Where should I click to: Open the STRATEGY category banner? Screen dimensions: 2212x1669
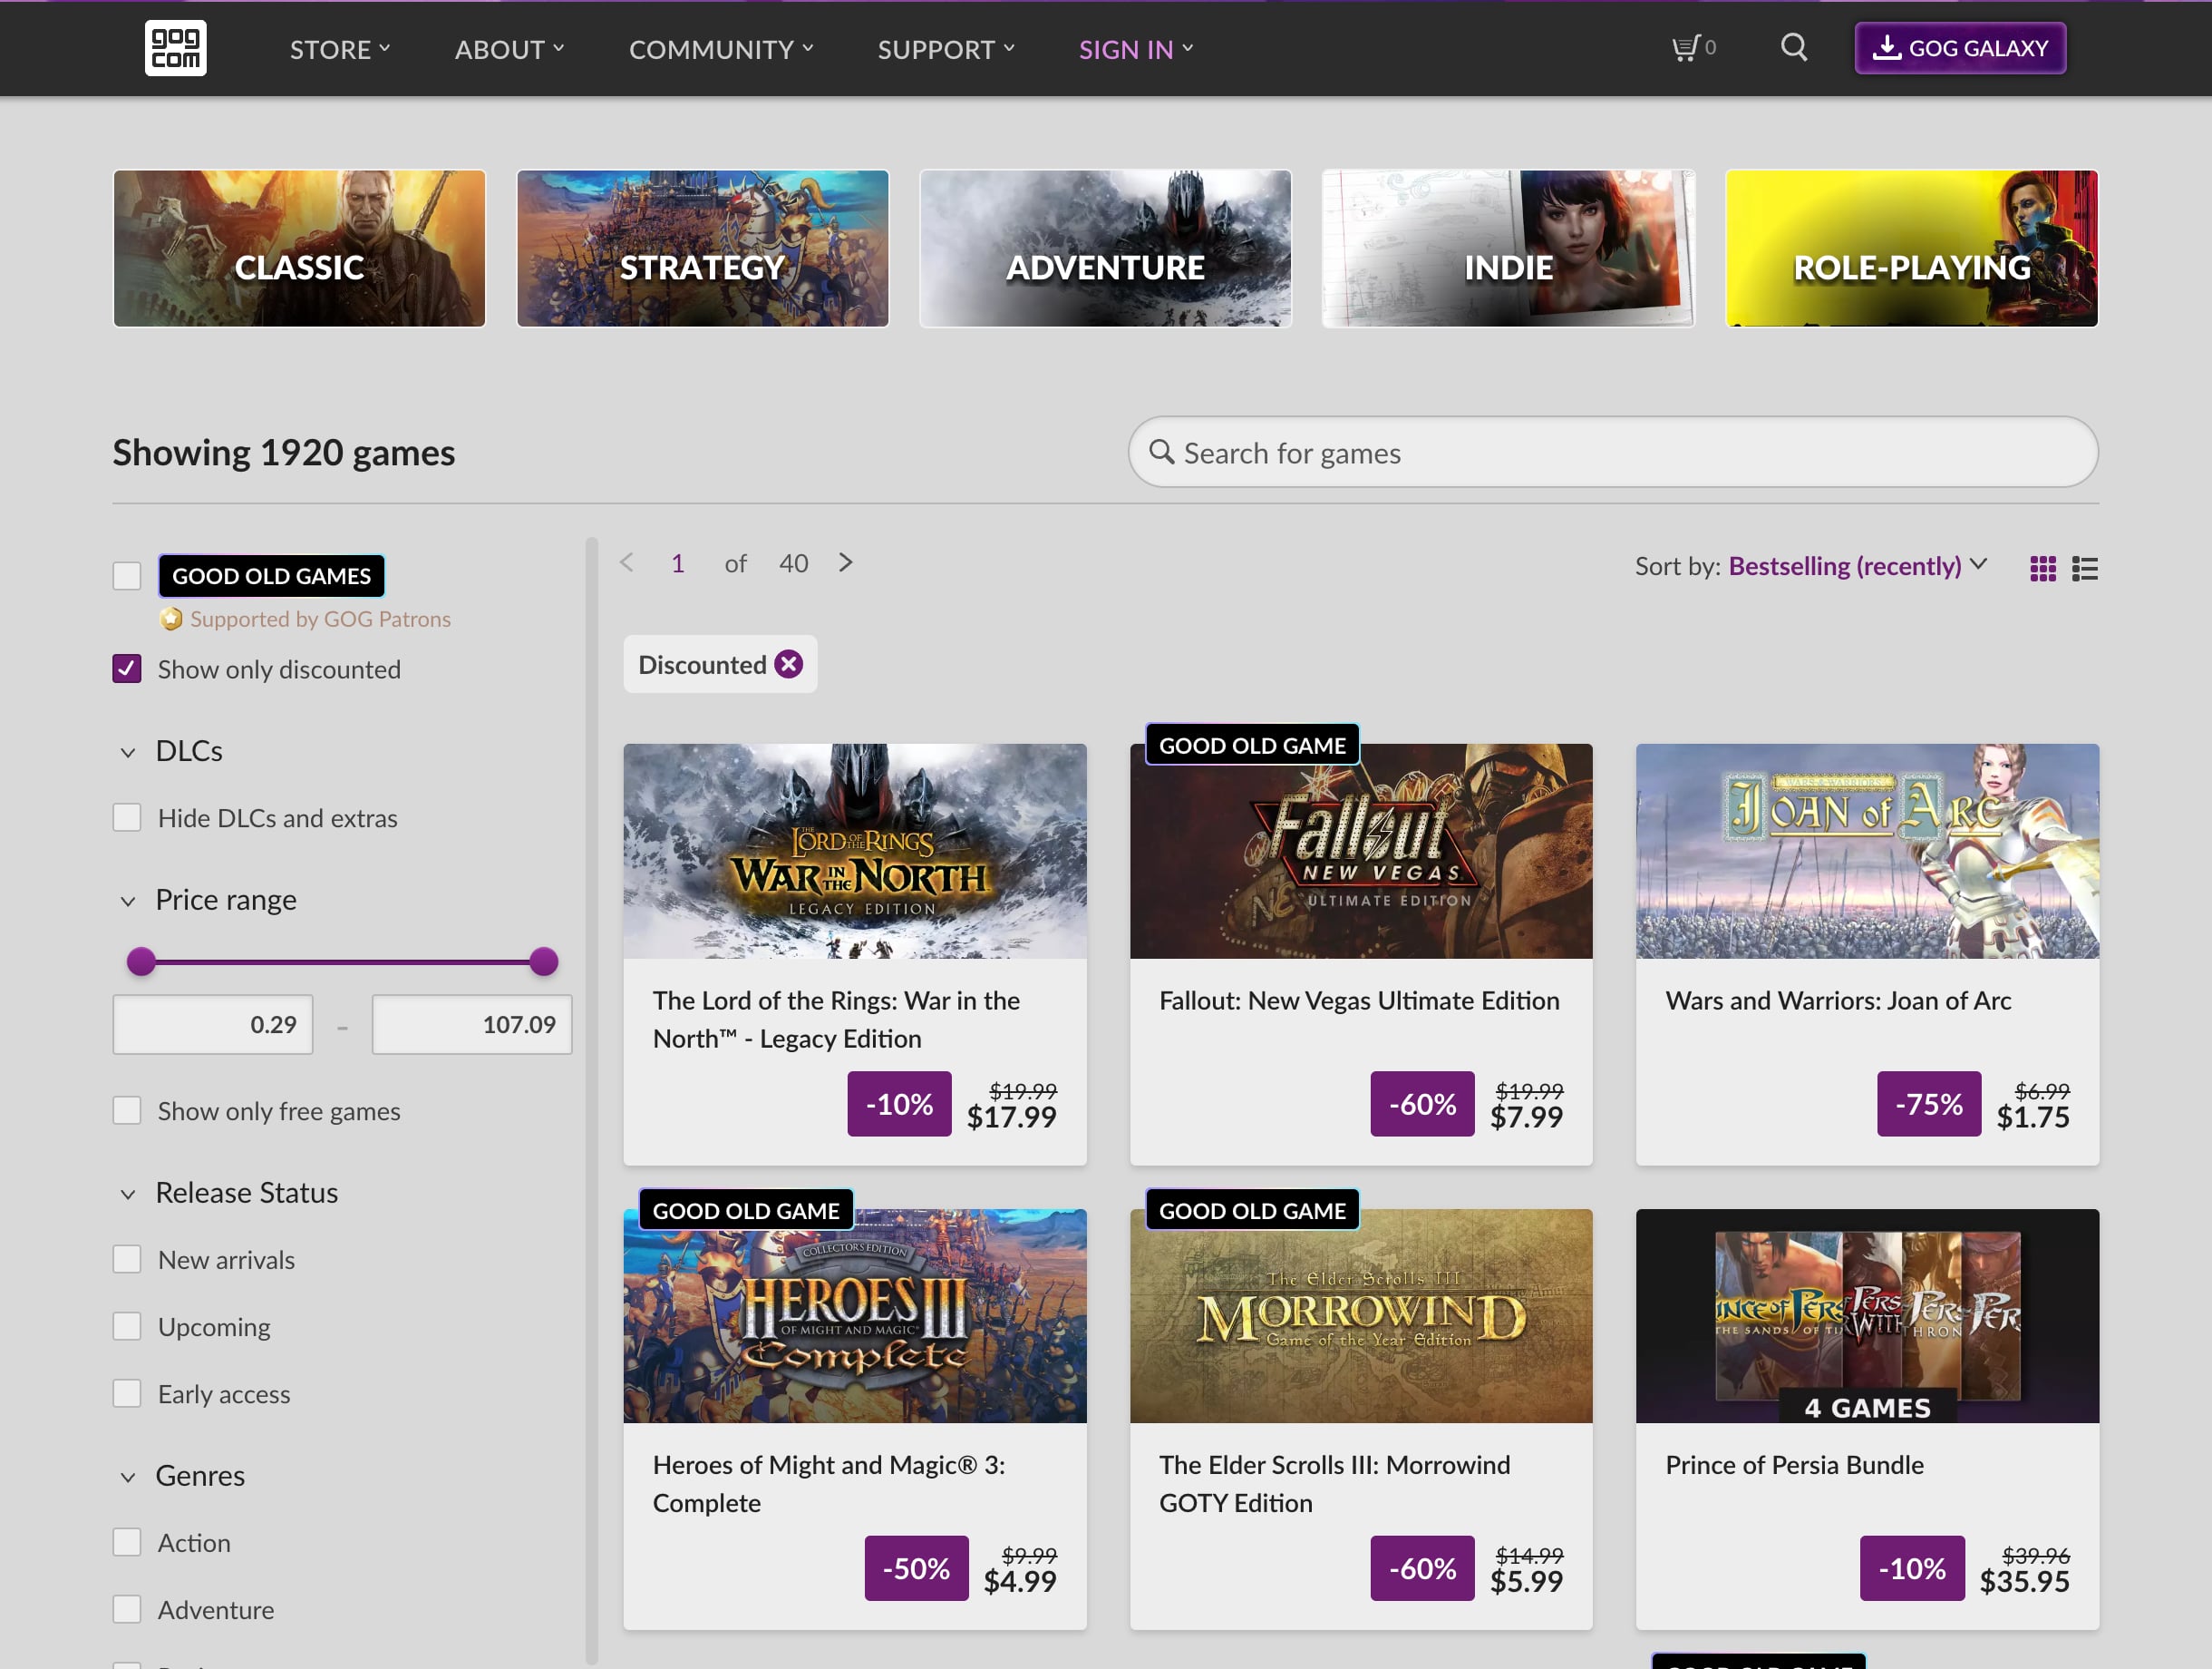(x=702, y=249)
